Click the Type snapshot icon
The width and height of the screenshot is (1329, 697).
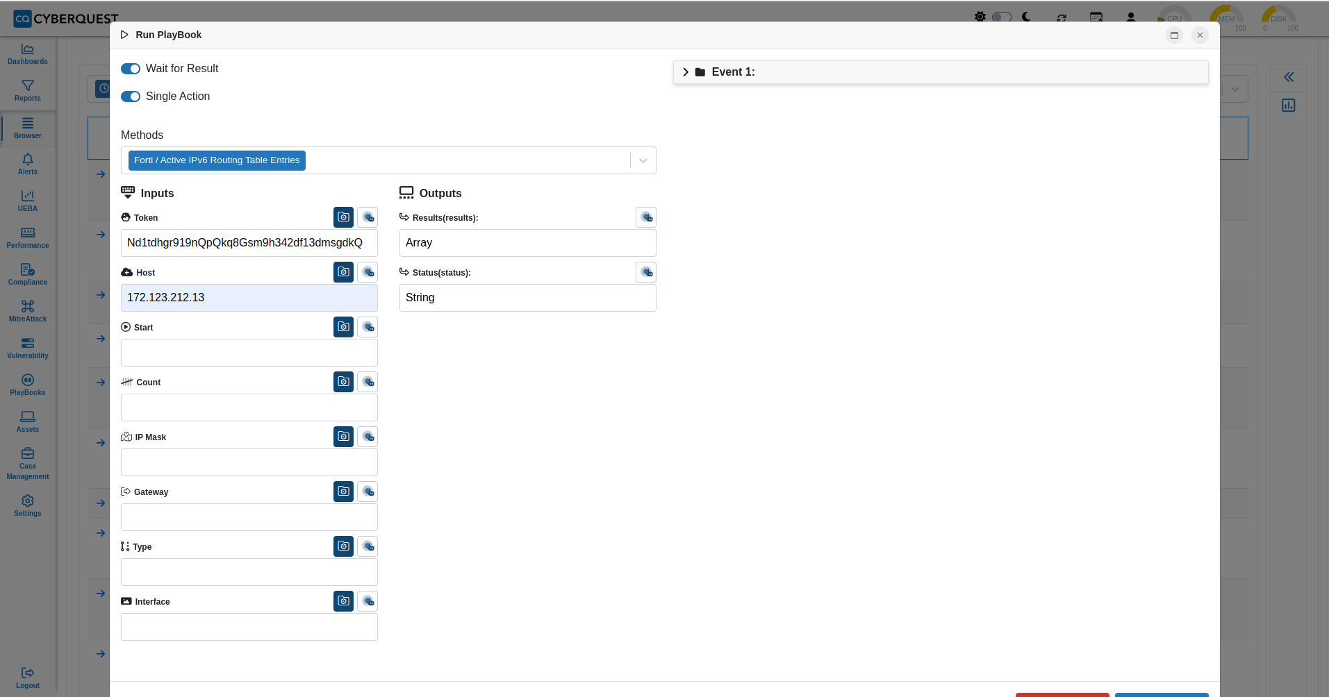point(344,546)
